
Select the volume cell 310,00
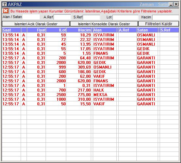pyautogui.click(x=84, y=99)
